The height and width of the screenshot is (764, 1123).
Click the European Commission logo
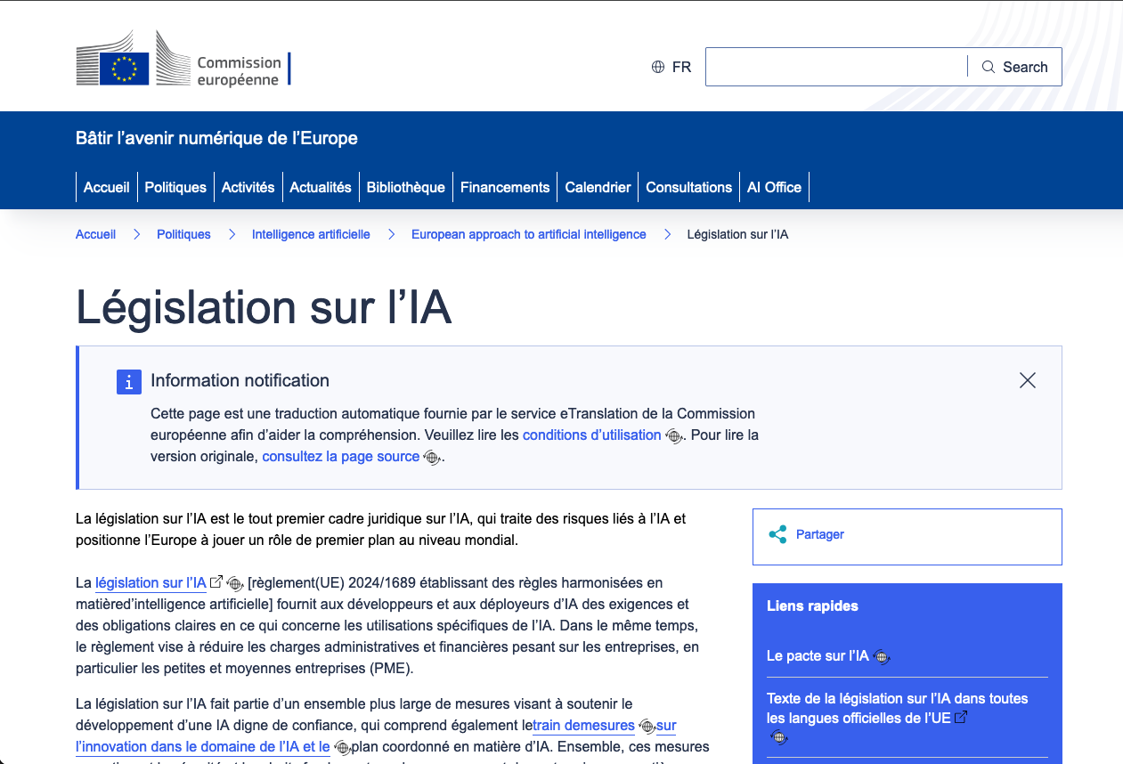183,60
